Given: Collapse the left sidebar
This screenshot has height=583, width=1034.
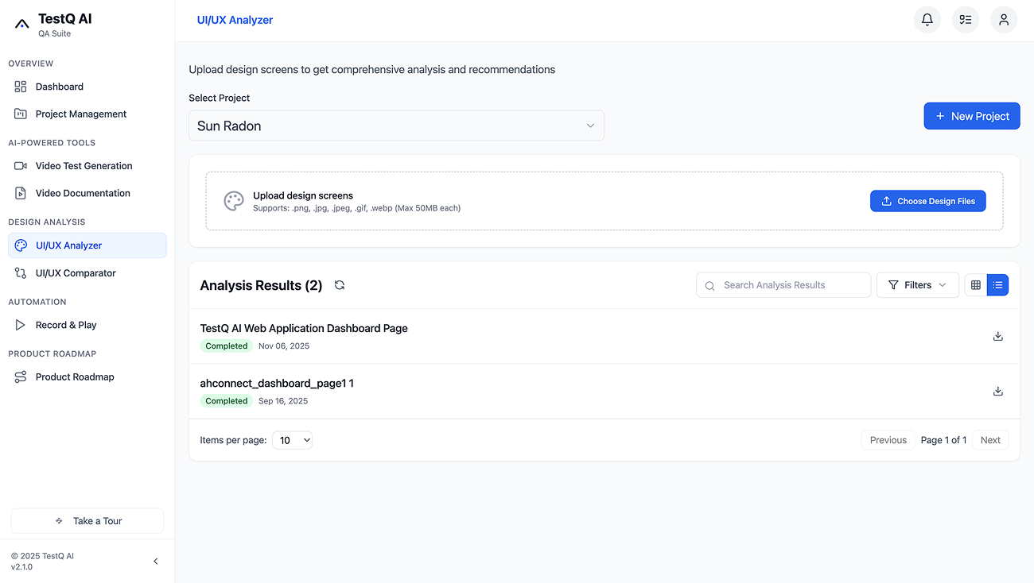Looking at the screenshot, I should [156, 561].
